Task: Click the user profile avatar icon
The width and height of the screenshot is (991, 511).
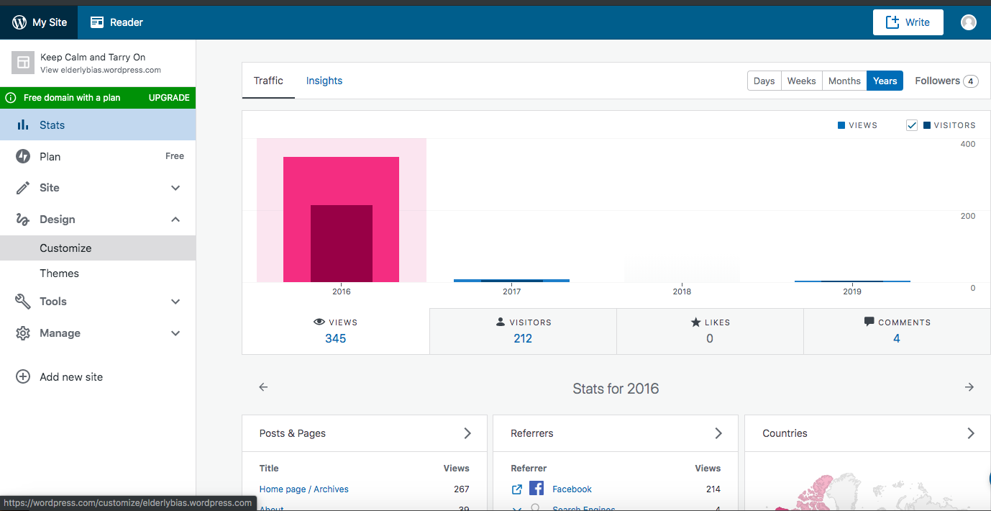Action: pos(969,22)
